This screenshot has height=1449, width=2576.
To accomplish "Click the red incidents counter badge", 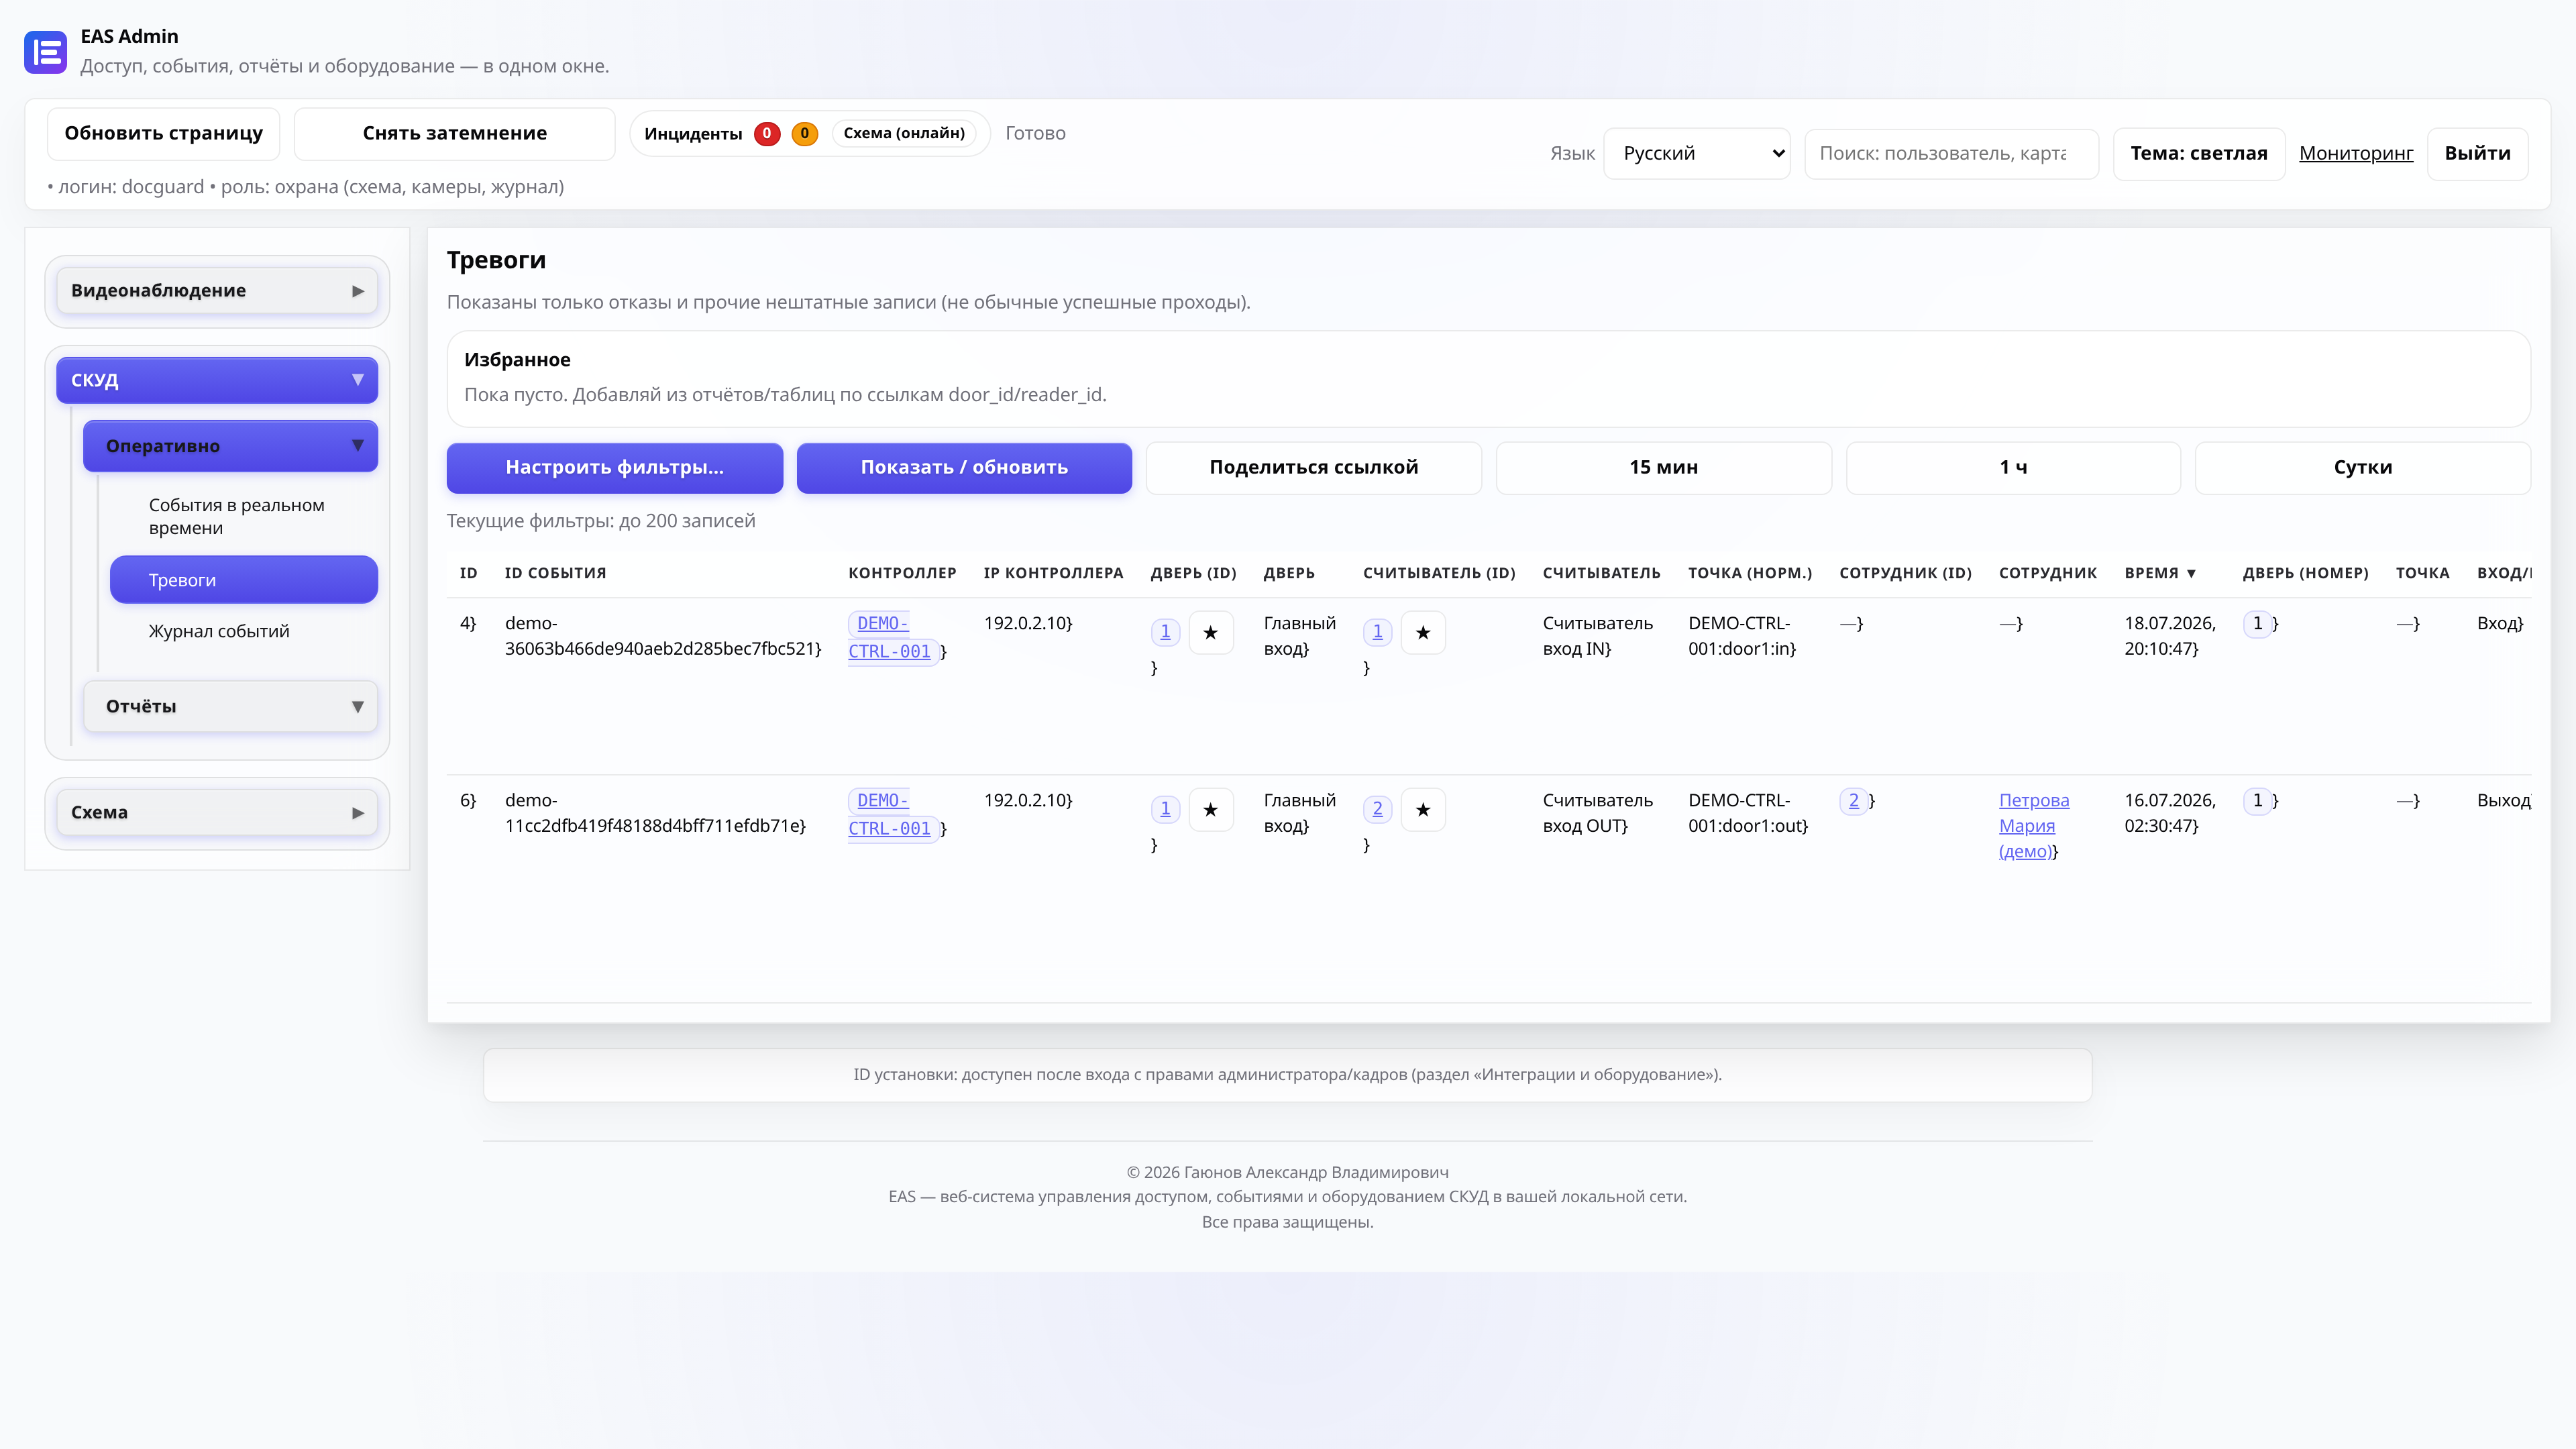I will point(767,133).
